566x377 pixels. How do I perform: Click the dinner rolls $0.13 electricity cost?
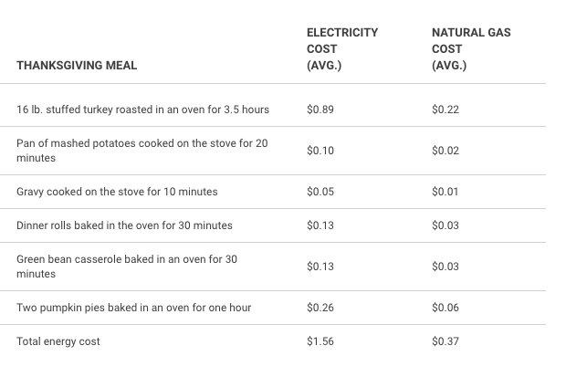click(x=320, y=225)
